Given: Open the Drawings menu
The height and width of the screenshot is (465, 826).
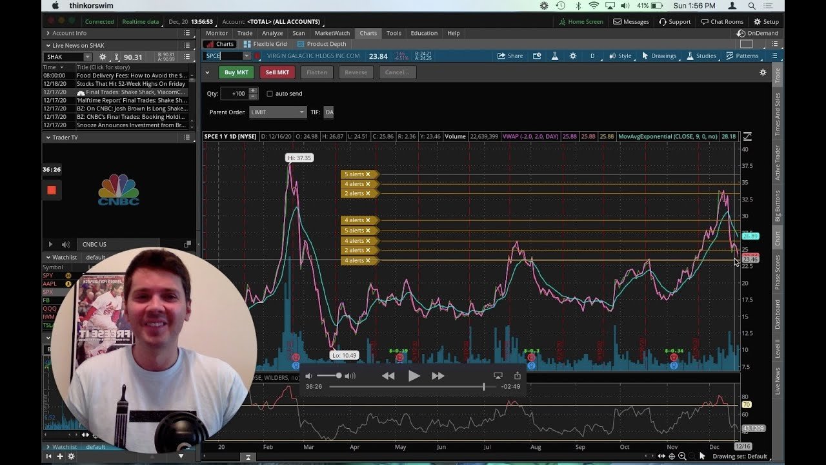Looking at the screenshot, I should click(x=658, y=56).
